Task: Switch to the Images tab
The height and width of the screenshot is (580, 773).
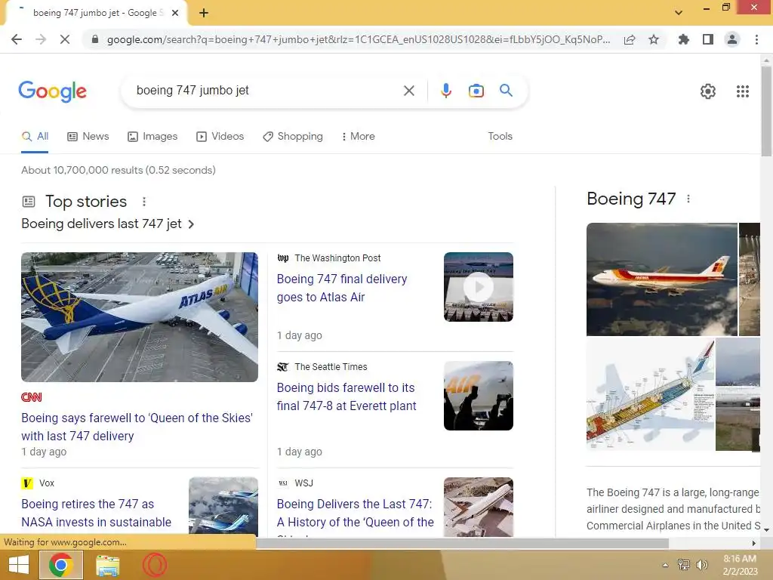Action: pos(152,137)
